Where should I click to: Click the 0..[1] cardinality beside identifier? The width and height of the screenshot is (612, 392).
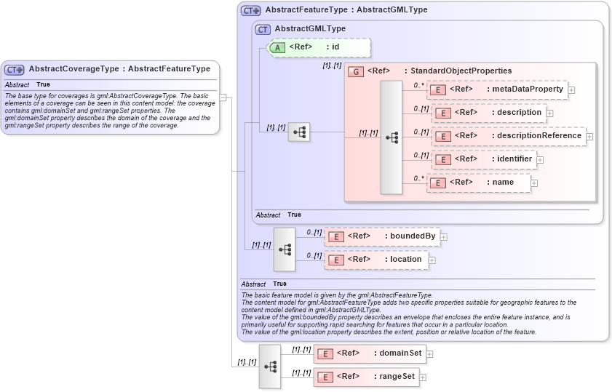(x=421, y=156)
